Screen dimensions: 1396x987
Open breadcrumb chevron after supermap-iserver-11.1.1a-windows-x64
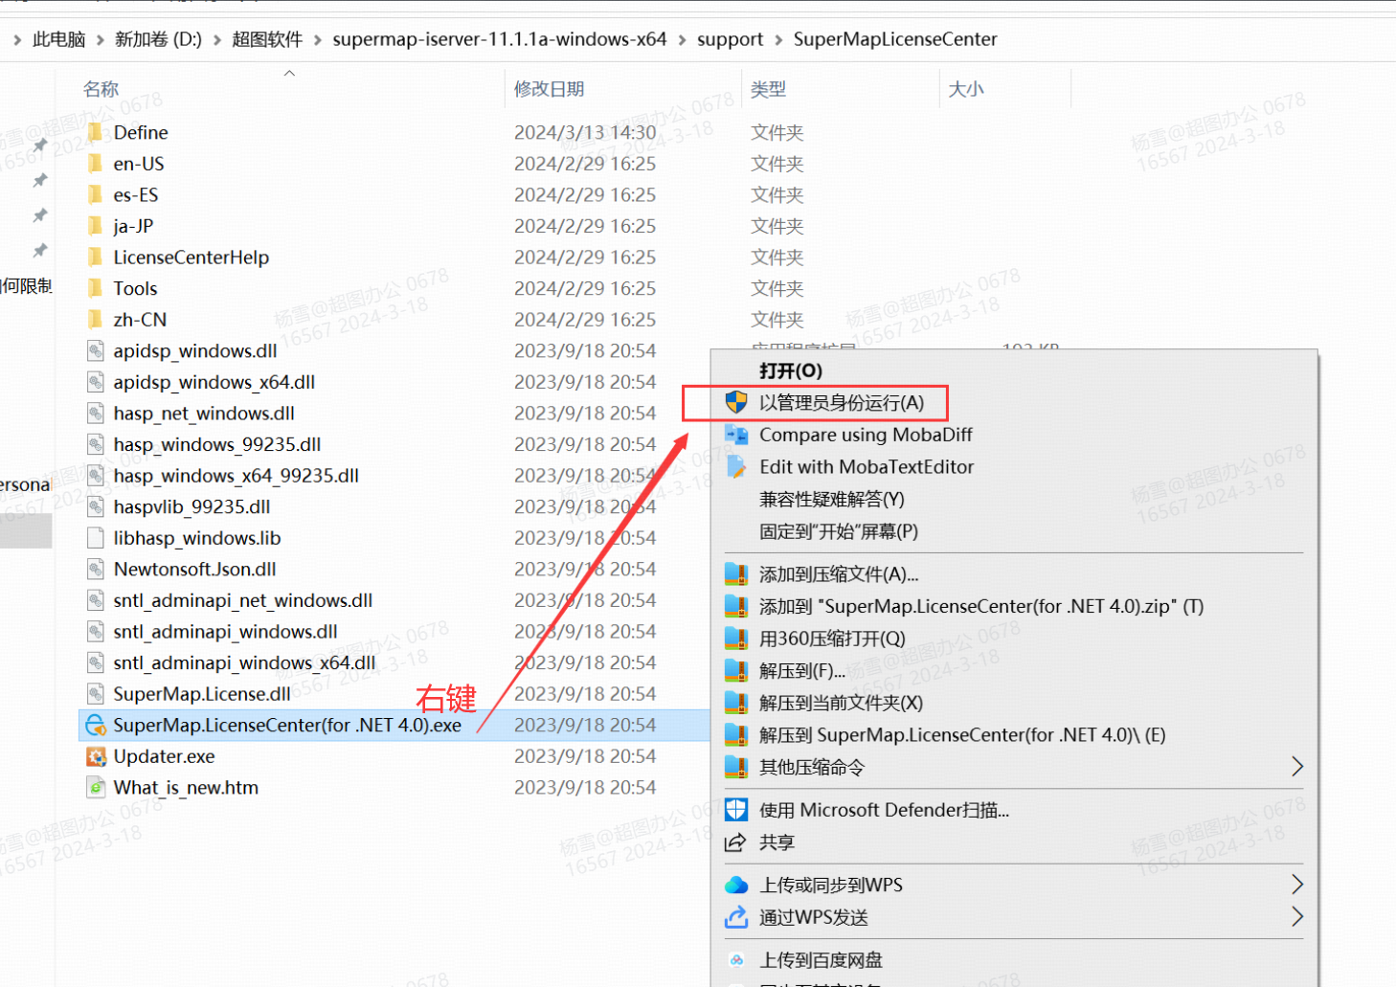click(x=683, y=39)
